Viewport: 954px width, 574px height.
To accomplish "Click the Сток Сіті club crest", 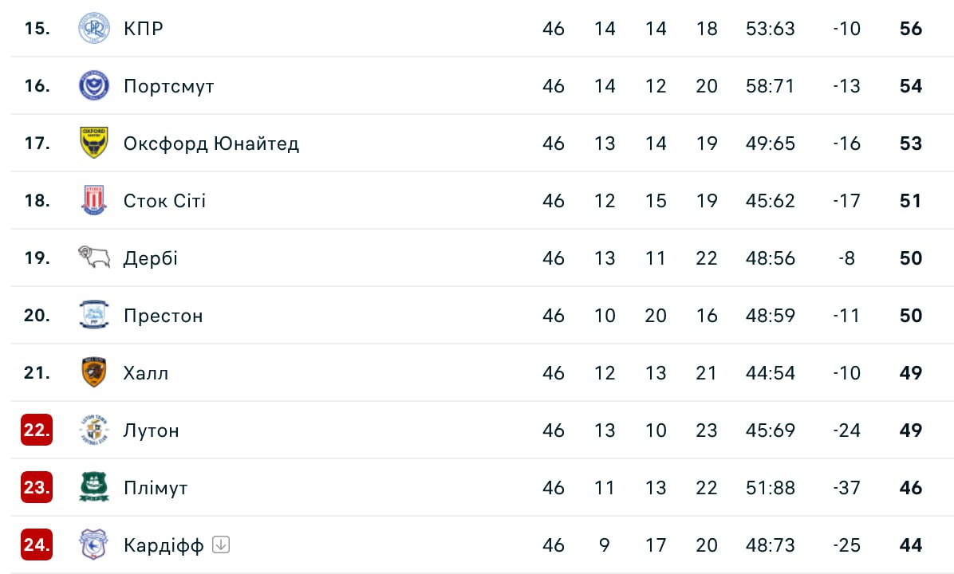I will point(94,201).
